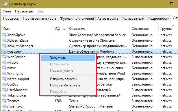Switch to the Подробности tab
This screenshot has height=111, width=178.
click(158, 18)
